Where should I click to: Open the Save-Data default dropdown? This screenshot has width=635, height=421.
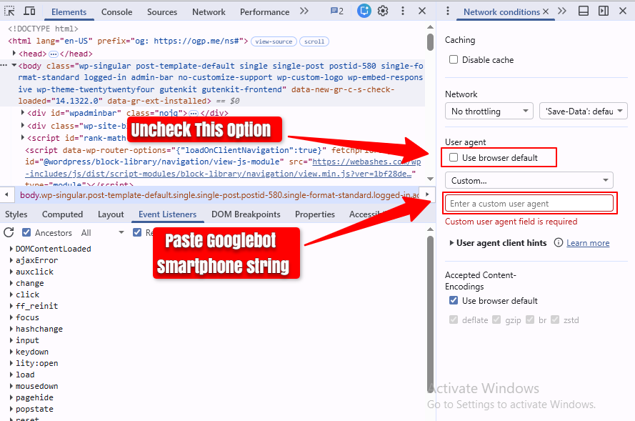(583, 111)
